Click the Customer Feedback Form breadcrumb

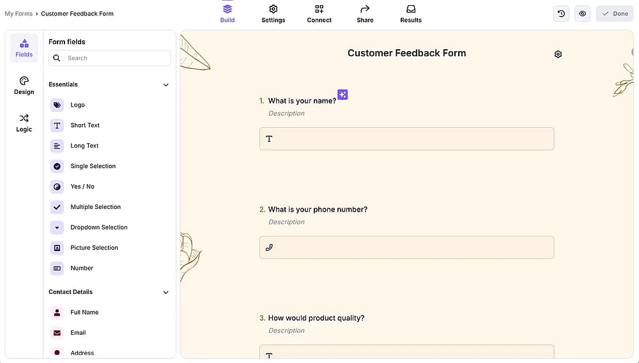[77, 13]
